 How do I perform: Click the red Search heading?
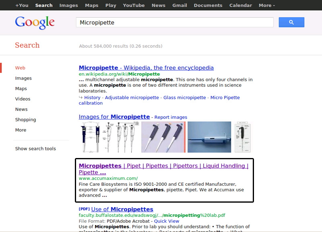tap(27, 45)
